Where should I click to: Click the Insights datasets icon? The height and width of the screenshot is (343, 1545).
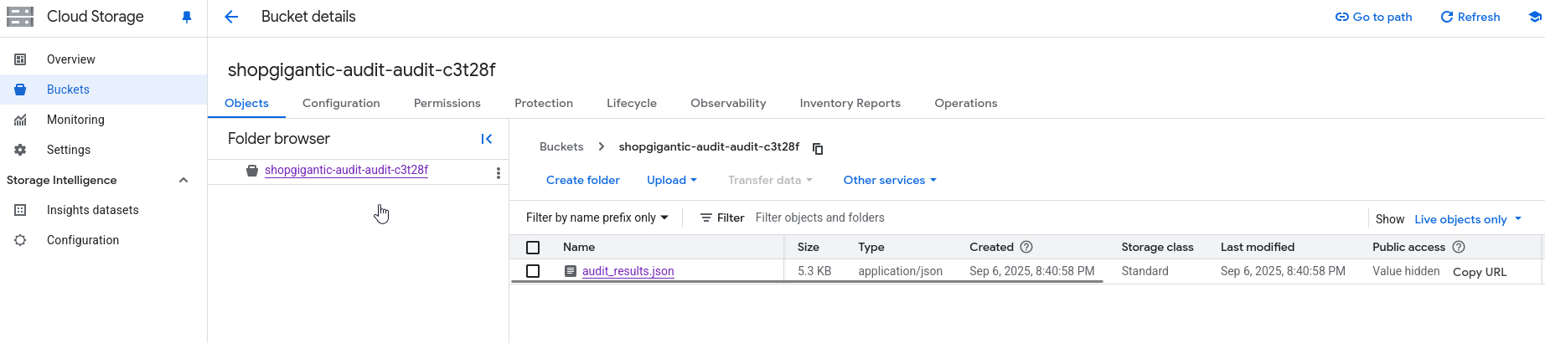pyautogui.click(x=20, y=210)
